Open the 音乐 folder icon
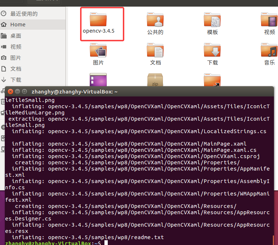This screenshot has height=245, width=278. [x=269, y=50]
